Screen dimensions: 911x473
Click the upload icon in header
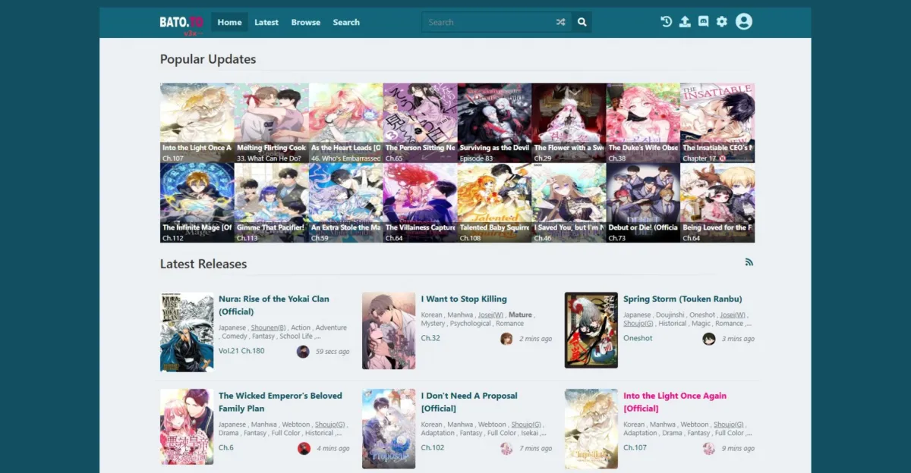pyautogui.click(x=685, y=22)
